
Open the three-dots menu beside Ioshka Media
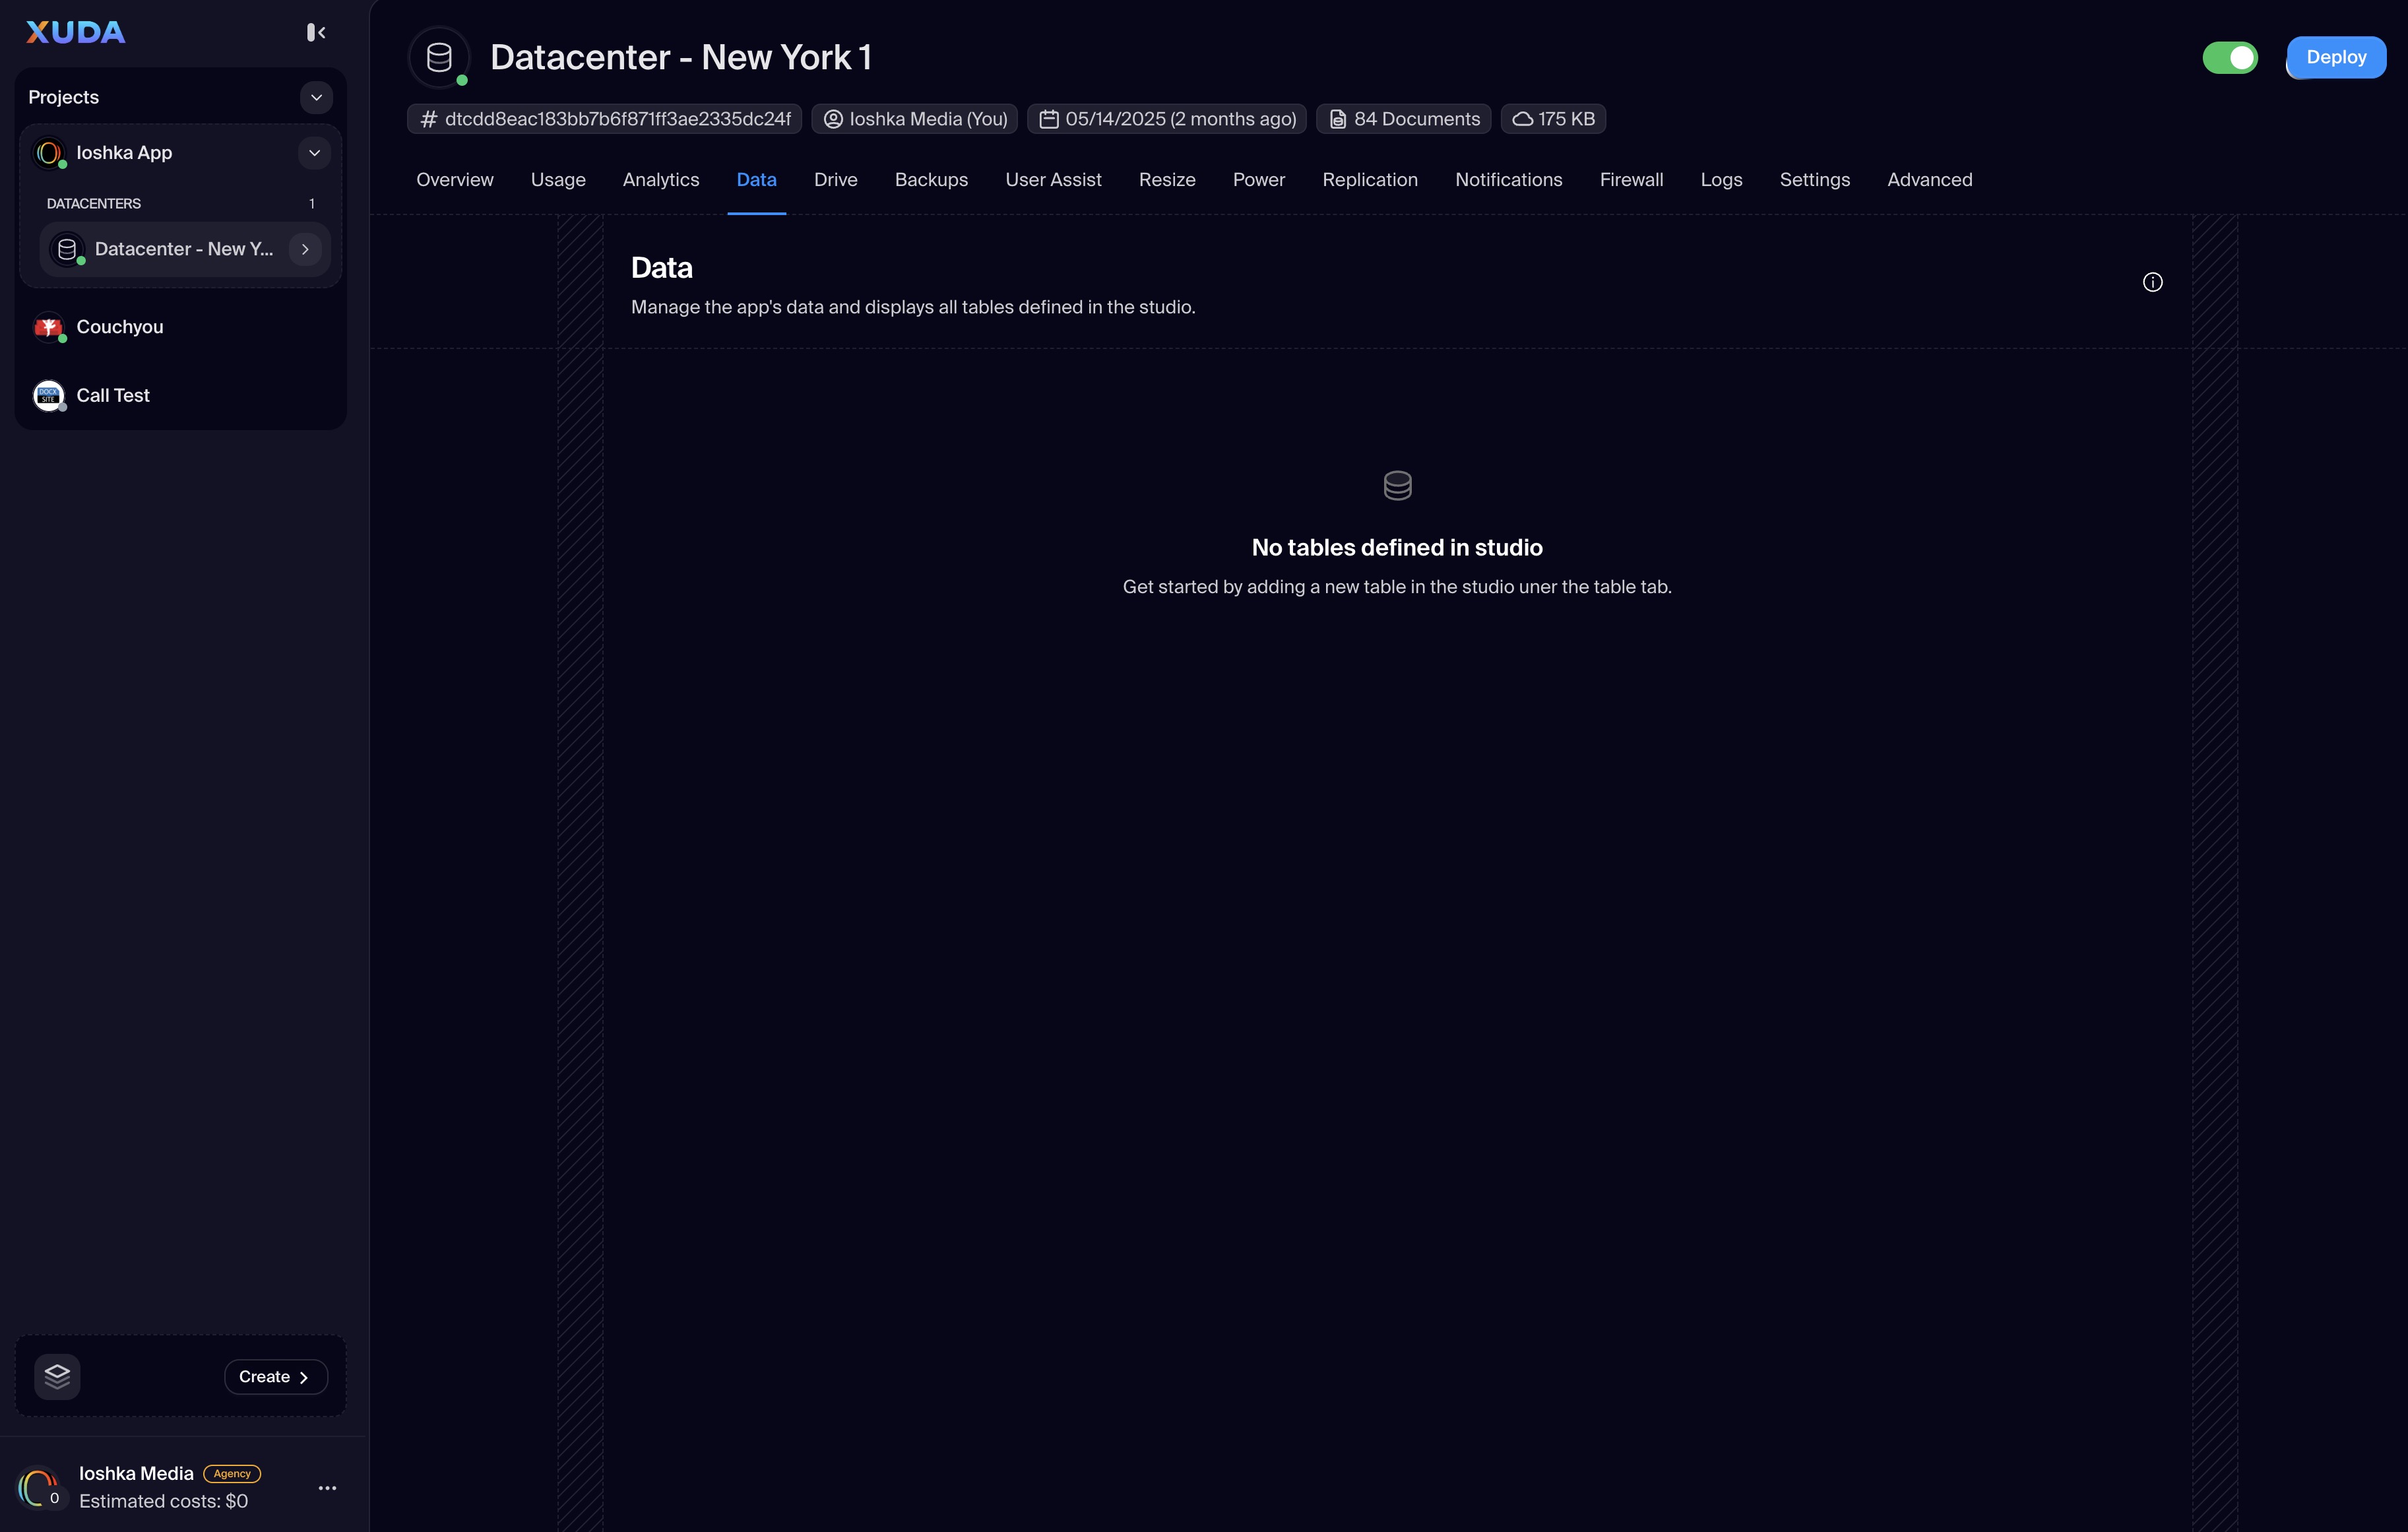327,1487
